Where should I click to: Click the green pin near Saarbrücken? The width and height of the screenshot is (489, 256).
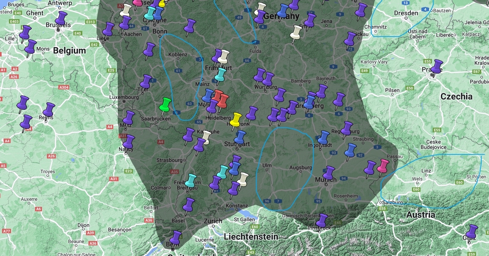pos(165,104)
